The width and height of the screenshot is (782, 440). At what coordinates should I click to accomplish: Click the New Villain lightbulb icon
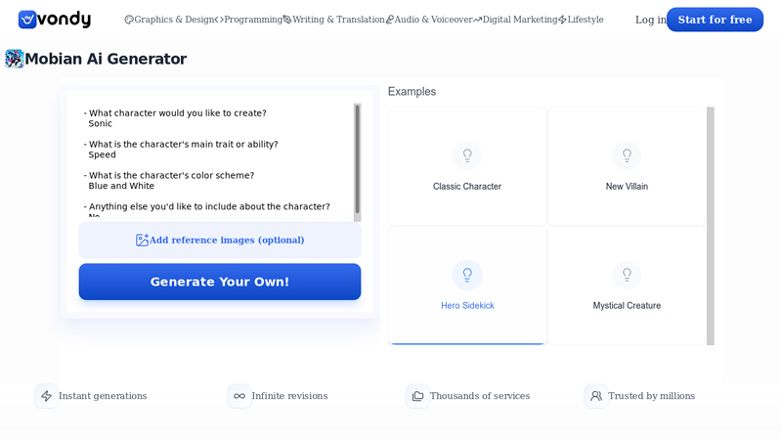(x=627, y=155)
